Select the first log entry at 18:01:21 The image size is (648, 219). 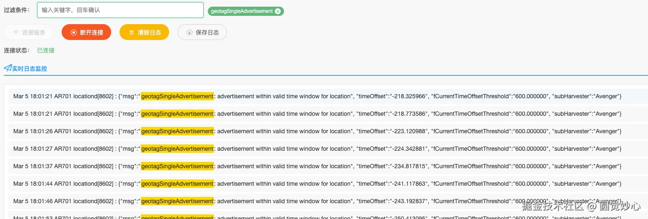click(x=317, y=96)
